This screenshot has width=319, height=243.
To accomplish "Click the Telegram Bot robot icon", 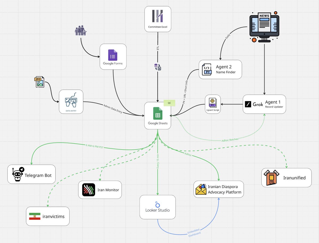I will [18, 174].
